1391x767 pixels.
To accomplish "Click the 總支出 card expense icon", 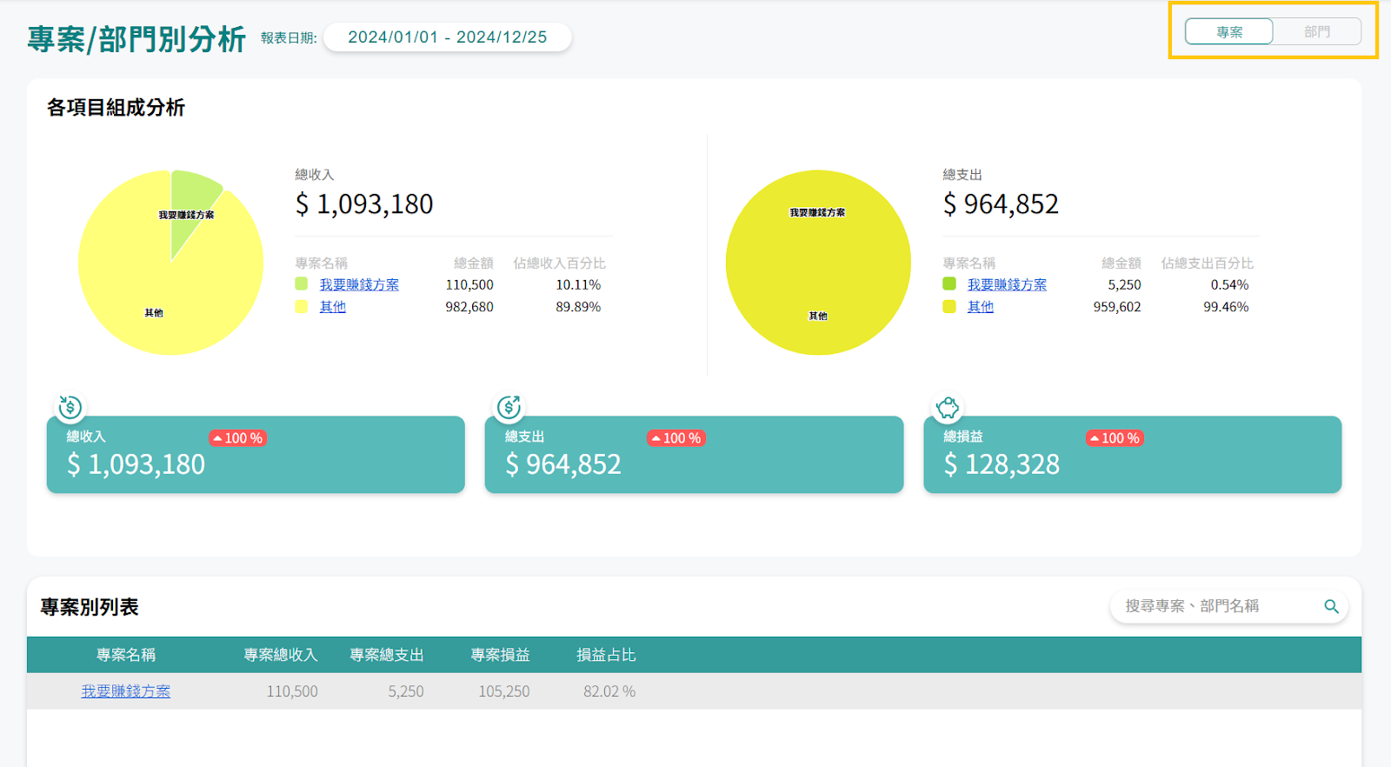I will click(509, 407).
